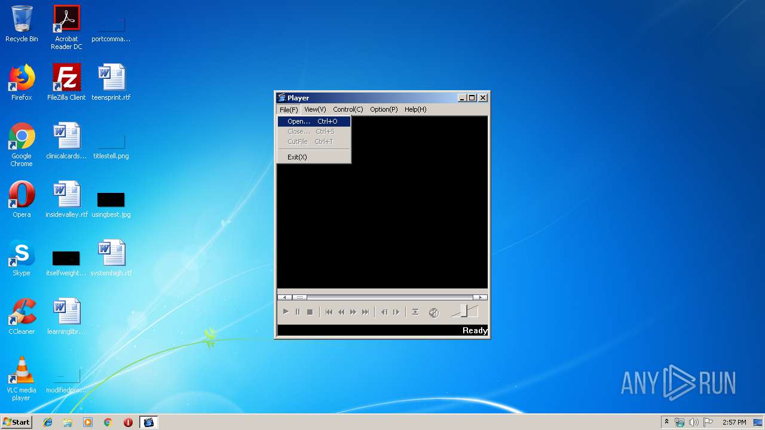This screenshot has height=430, width=765.
Task: Open Windows Media Player taskbar icon
Action: click(x=88, y=422)
